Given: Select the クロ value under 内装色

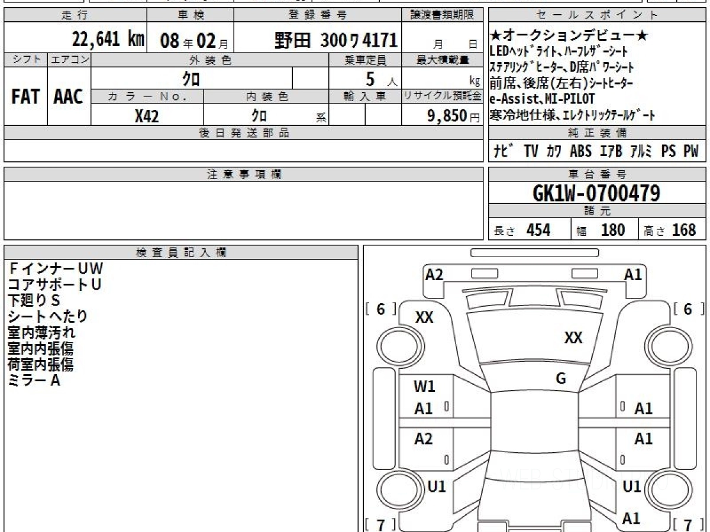Looking at the screenshot, I should pyautogui.click(x=259, y=116).
